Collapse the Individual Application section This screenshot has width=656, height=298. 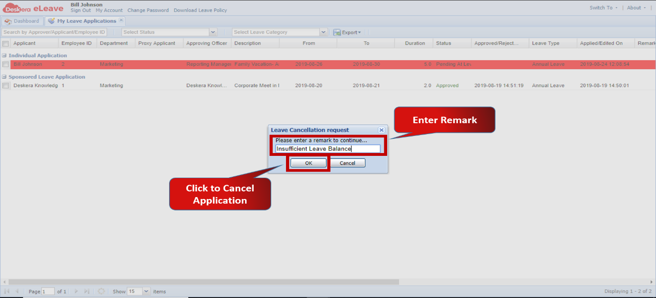[4, 55]
